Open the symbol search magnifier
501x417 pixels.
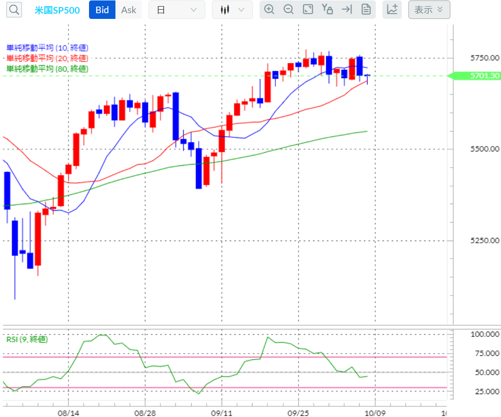tap(14, 10)
